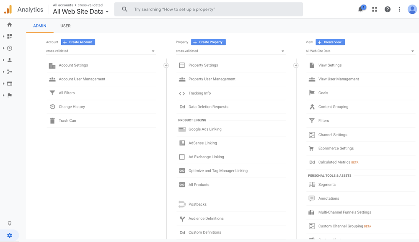Expand the Account selection dropdown
Viewport: 419px width, 242px height.
click(x=101, y=51)
